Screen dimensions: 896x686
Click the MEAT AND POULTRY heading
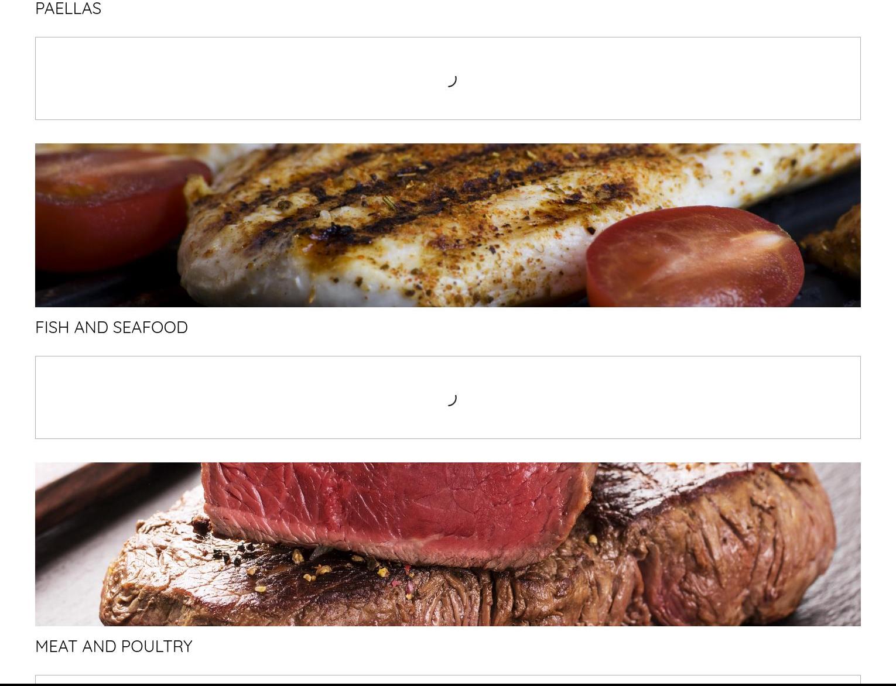tap(114, 646)
